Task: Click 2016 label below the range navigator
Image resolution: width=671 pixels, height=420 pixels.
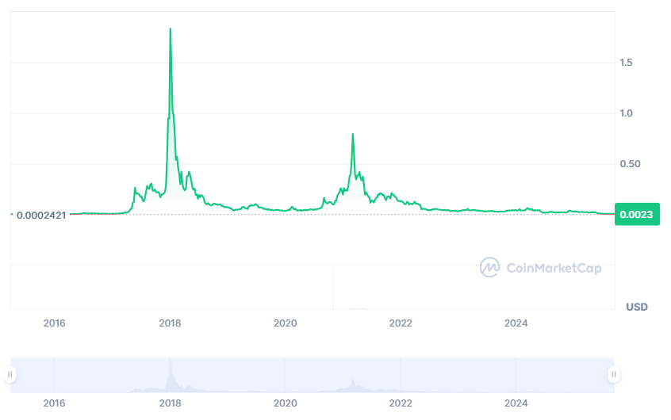Action: 54,404
